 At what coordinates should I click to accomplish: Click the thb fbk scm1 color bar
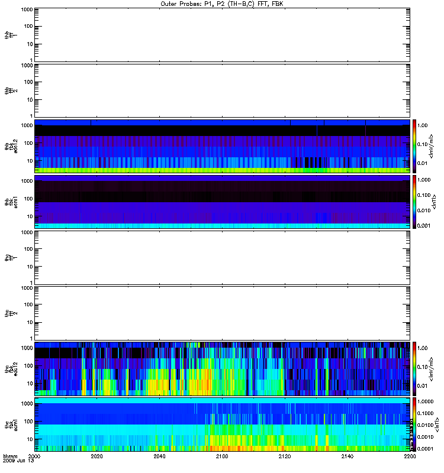(414, 202)
